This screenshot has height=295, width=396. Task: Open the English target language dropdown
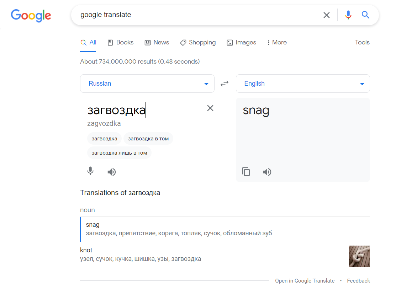point(302,84)
